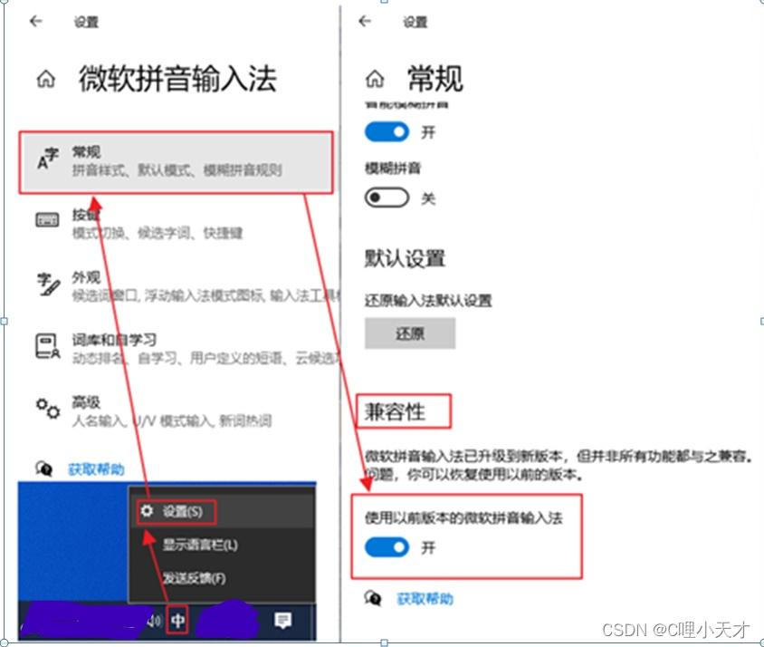Open the 按键 settings category
The height and width of the screenshot is (647, 764).
coord(176,225)
